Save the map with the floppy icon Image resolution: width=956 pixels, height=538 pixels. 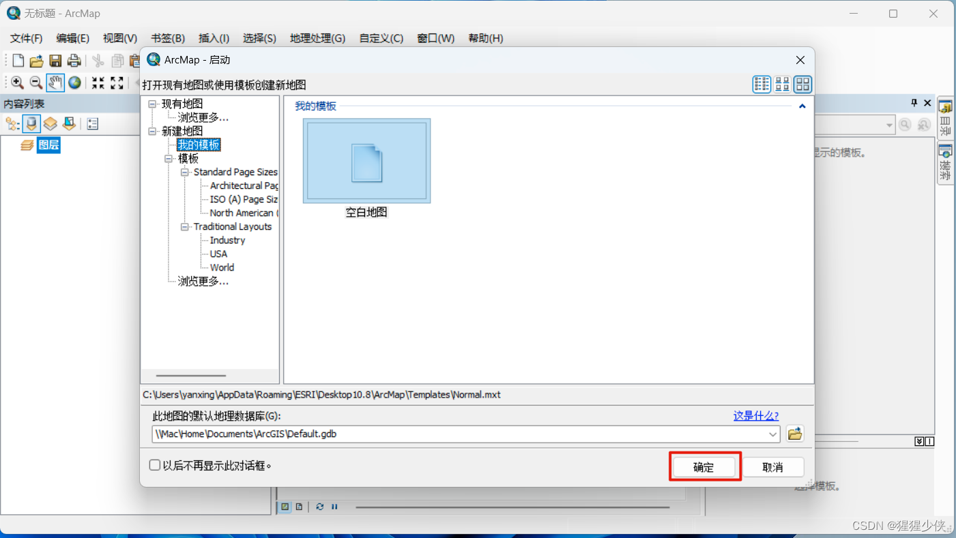point(55,61)
